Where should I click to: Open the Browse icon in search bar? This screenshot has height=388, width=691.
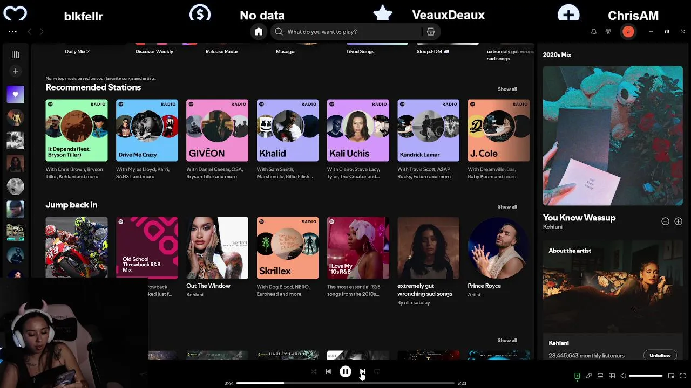(431, 32)
